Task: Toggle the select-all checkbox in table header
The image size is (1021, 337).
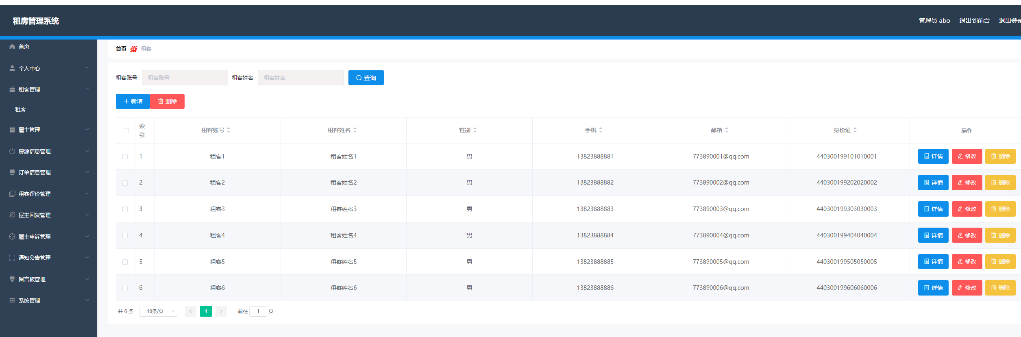Action: [x=125, y=130]
